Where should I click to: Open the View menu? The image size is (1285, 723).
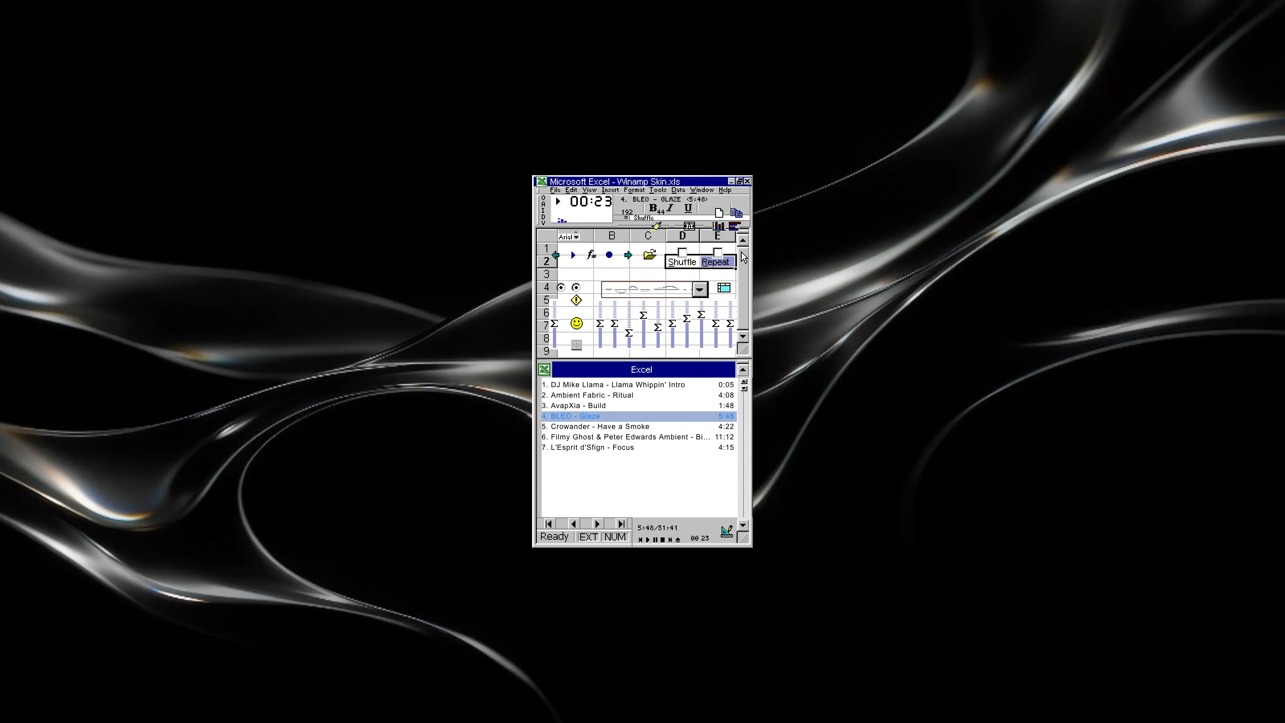(x=589, y=190)
